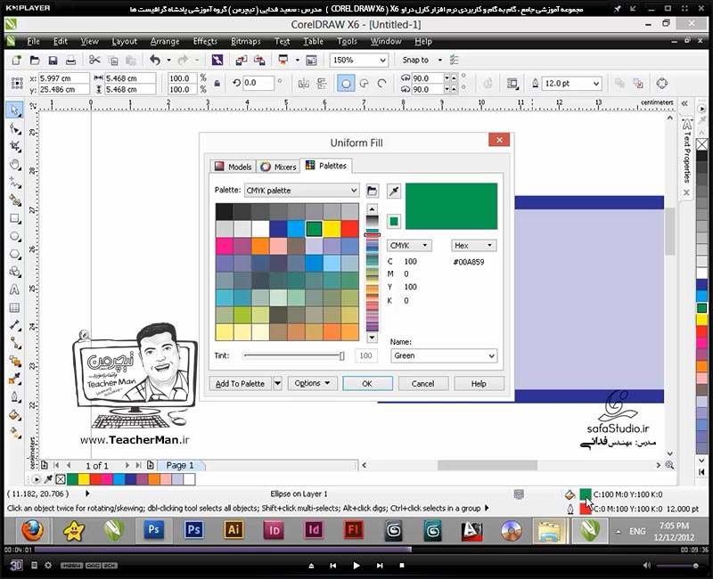Toggle the lock ratio padlock
The width and height of the screenshot is (713, 579).
[217, 84]
